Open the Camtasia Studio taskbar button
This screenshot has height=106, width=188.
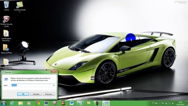(x=89, y=103)
